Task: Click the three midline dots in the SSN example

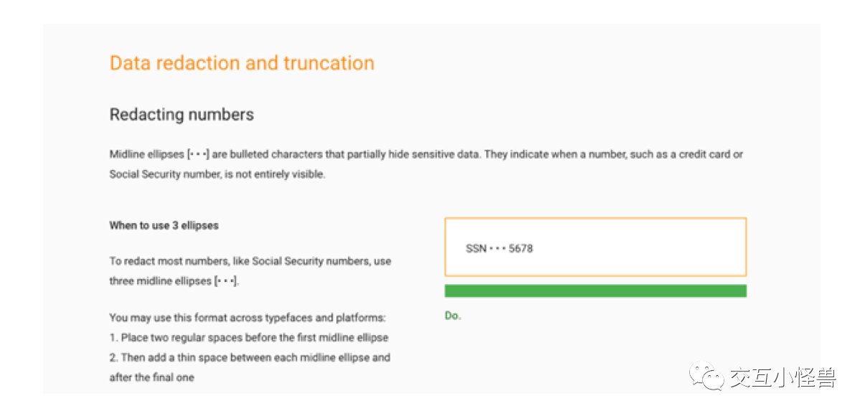Action: (498, 249)
